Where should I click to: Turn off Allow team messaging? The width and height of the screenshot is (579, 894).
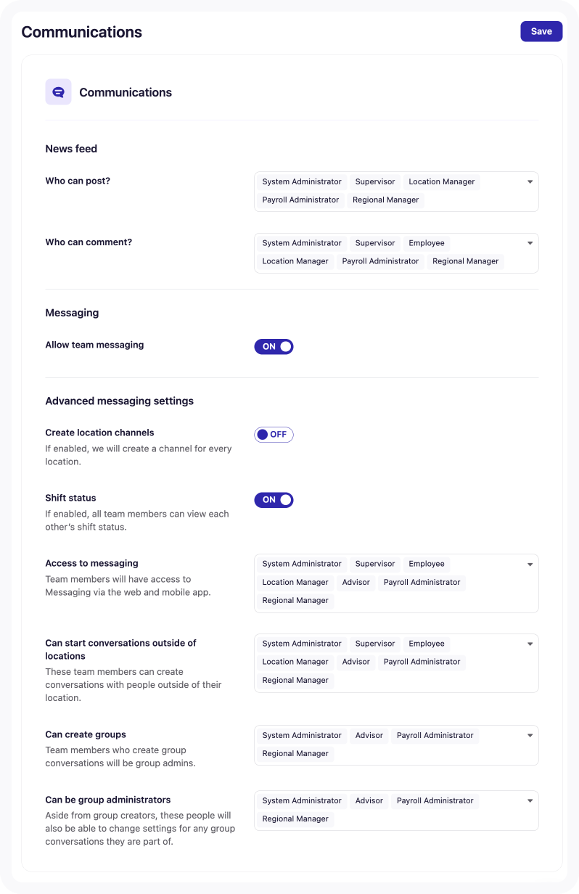coord(274,346)
